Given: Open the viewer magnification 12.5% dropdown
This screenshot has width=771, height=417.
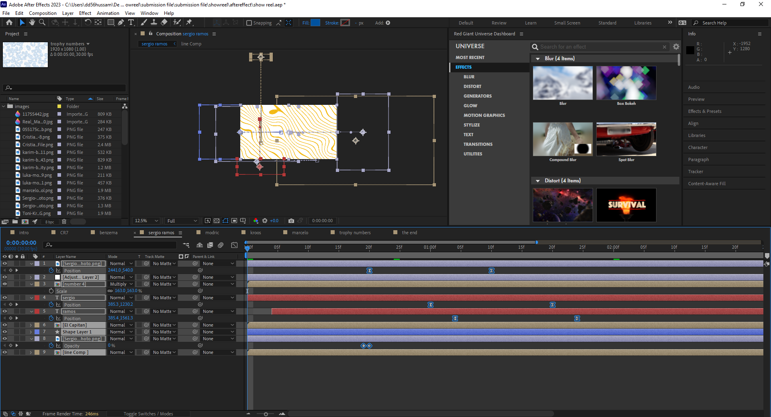Looking at the screenshot, I should pyautogui.click(x=146, y=221).
